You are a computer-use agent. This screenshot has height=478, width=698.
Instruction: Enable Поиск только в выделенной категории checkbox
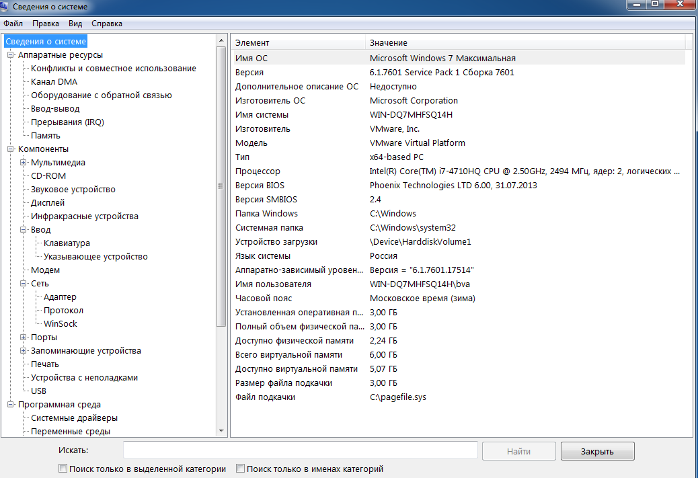tap(63, 469)
